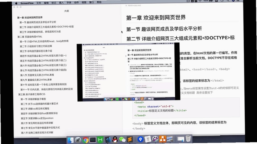Open the 动作 menu
257x144 pixels.
pos(76,3)
